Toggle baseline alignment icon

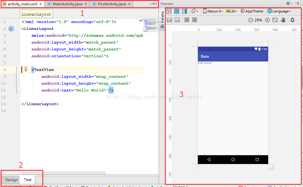point(177,20)
